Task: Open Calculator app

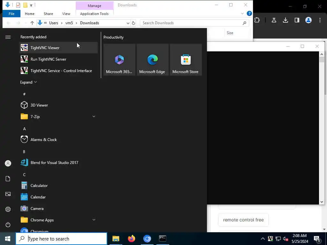Action: [x=58, y=185]
